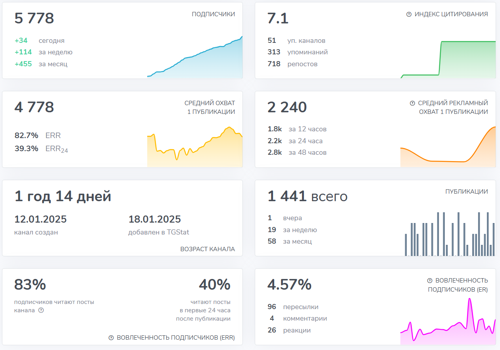Click the yellow average reach chart
Image resolution: width=500 pixels, height=350 pixels.
coord(194,148)
